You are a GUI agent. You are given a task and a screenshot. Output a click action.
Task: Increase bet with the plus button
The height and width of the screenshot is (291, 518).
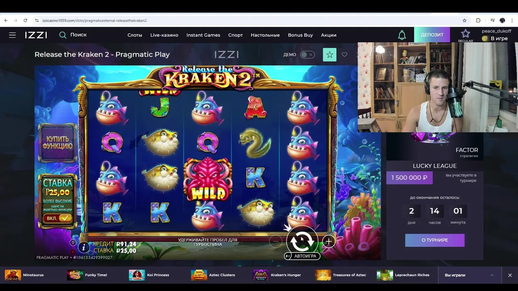329,242
